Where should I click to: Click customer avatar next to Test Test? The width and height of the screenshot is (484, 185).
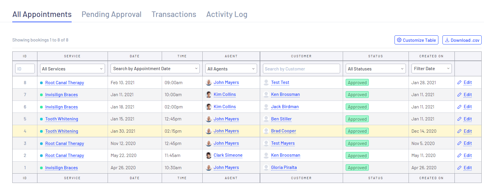pos(266,82)
